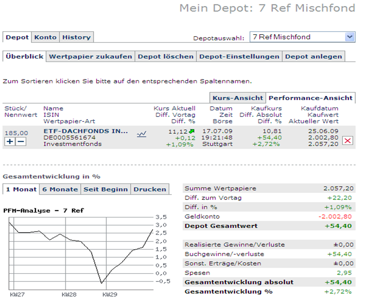Click the green up-arrow trend indicator
The image size is (365, 298).
coord(192,131)
